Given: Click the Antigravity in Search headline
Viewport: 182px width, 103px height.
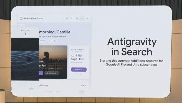Looking at the screenshot, I should [132, 47].
